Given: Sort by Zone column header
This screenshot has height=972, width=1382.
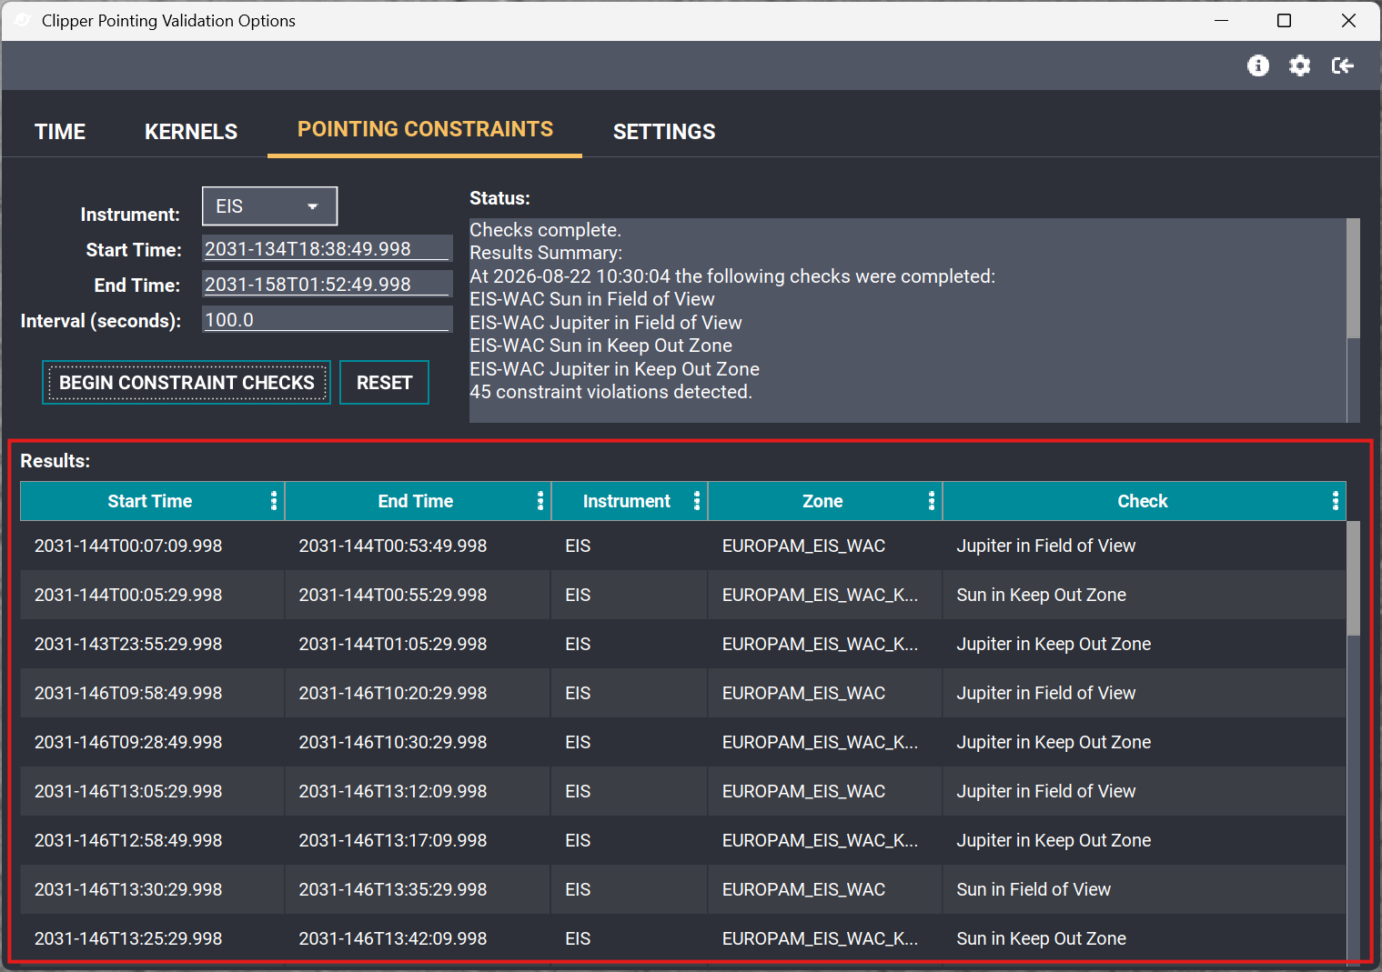Looking at the screenshot, I should tap(822, 501).
